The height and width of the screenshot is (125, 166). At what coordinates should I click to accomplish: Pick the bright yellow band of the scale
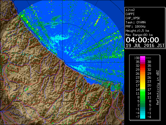coord(143,86)
